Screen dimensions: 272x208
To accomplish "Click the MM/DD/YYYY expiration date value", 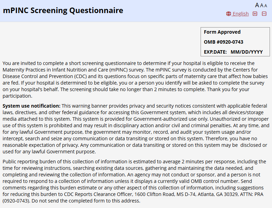I will click(247, 52).
